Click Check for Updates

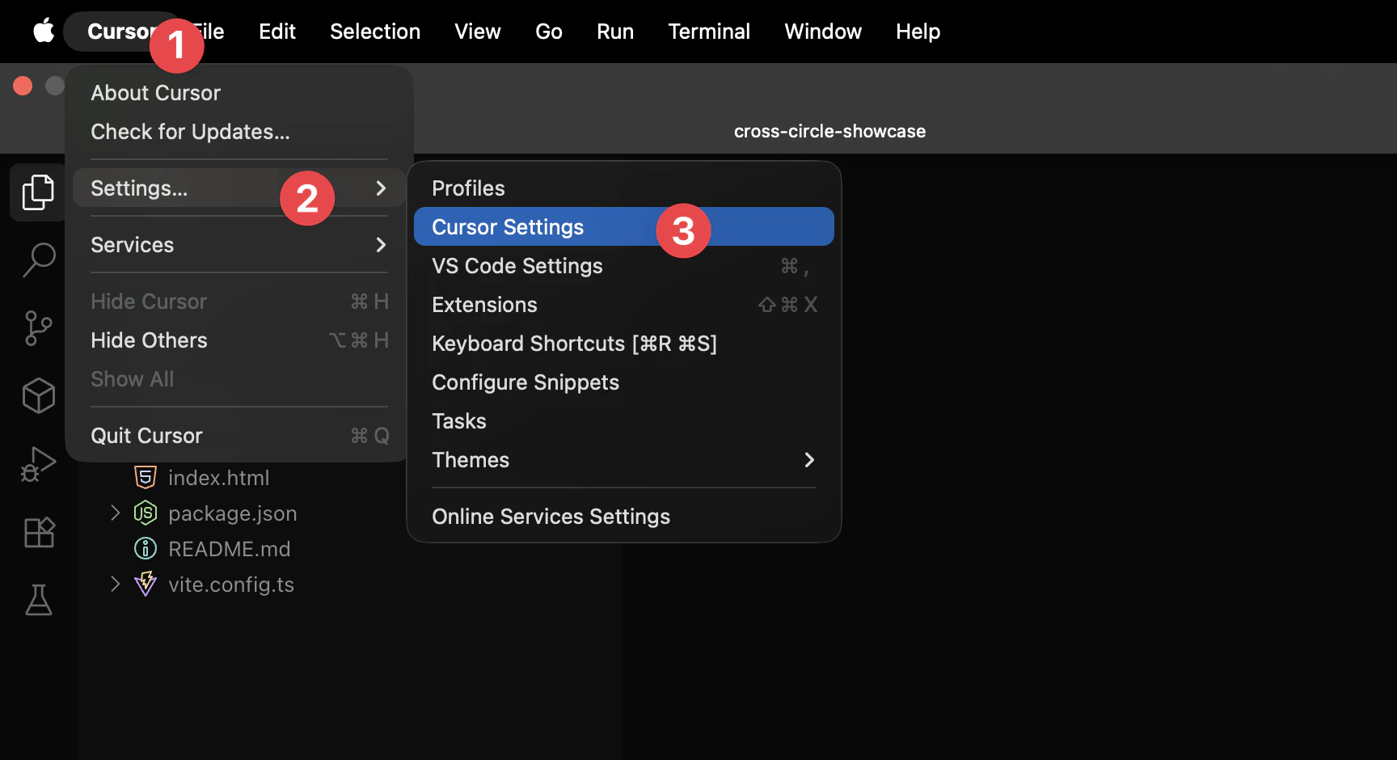point(191,131)
